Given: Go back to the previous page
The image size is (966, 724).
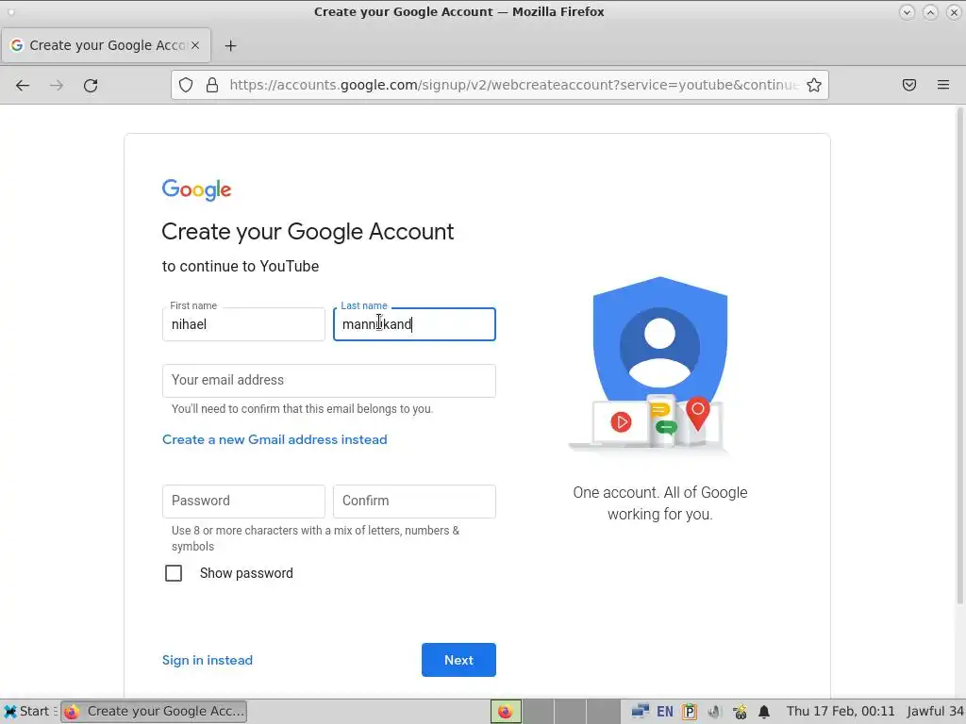Looking at the screenshot, I should click(23, 86).
